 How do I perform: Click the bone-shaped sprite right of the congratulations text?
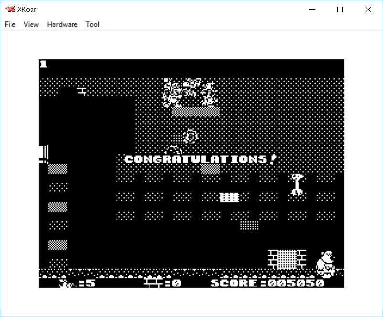point(297,184)
